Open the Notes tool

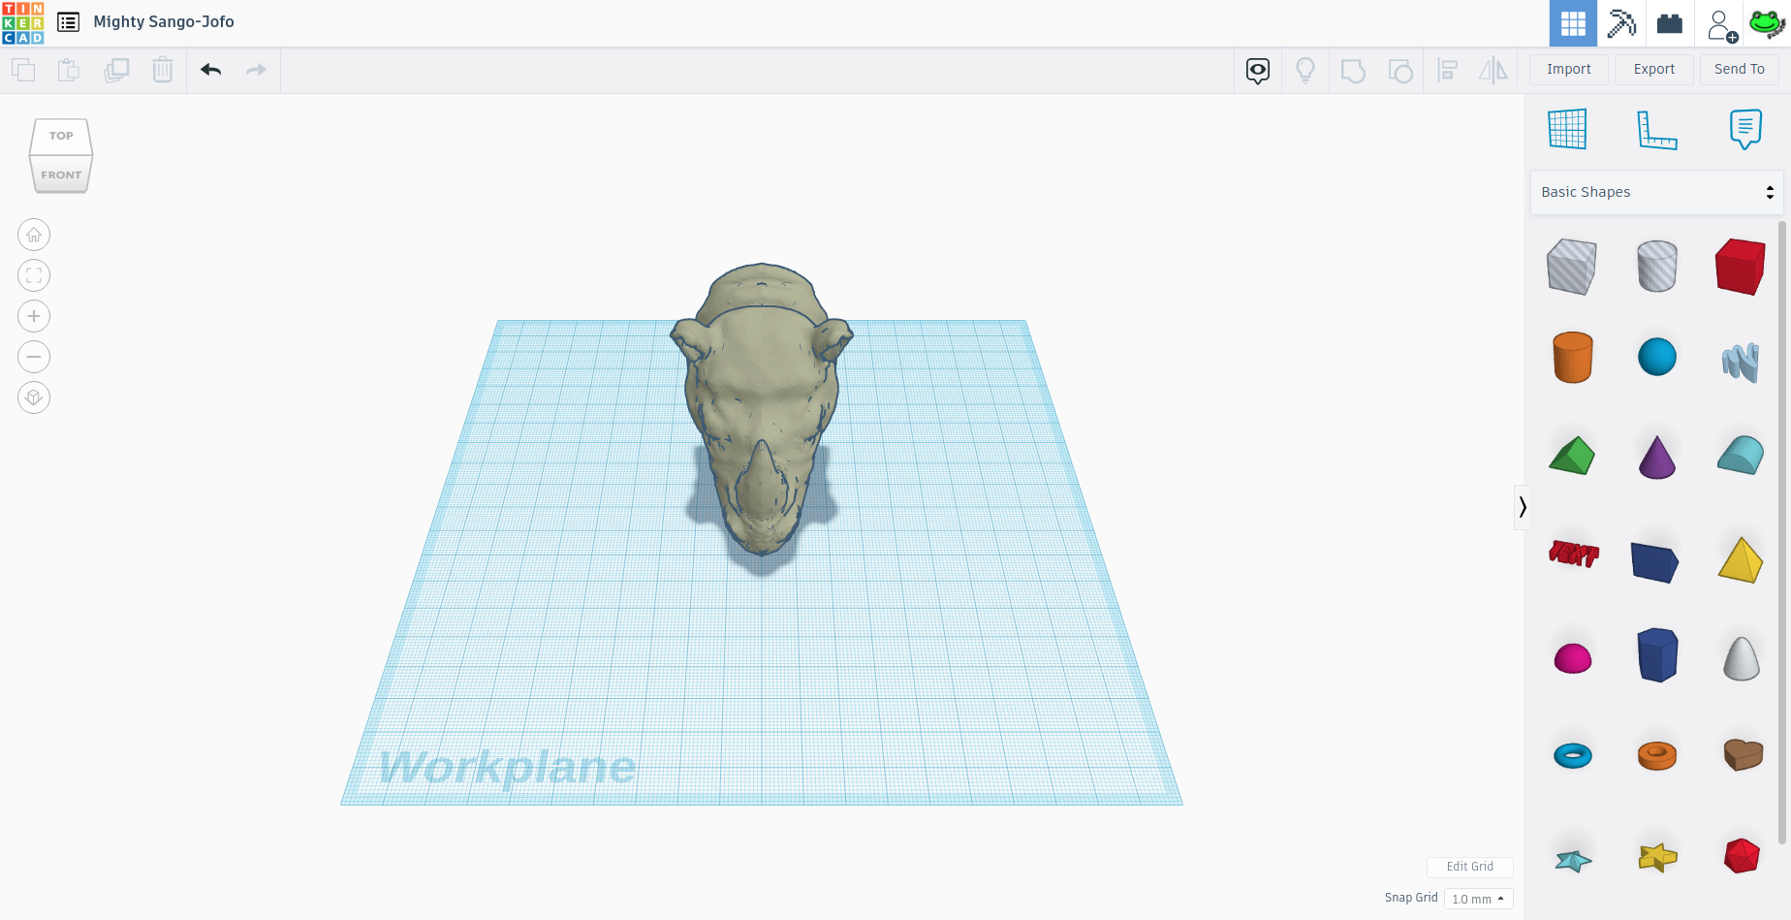(1744, 128)
